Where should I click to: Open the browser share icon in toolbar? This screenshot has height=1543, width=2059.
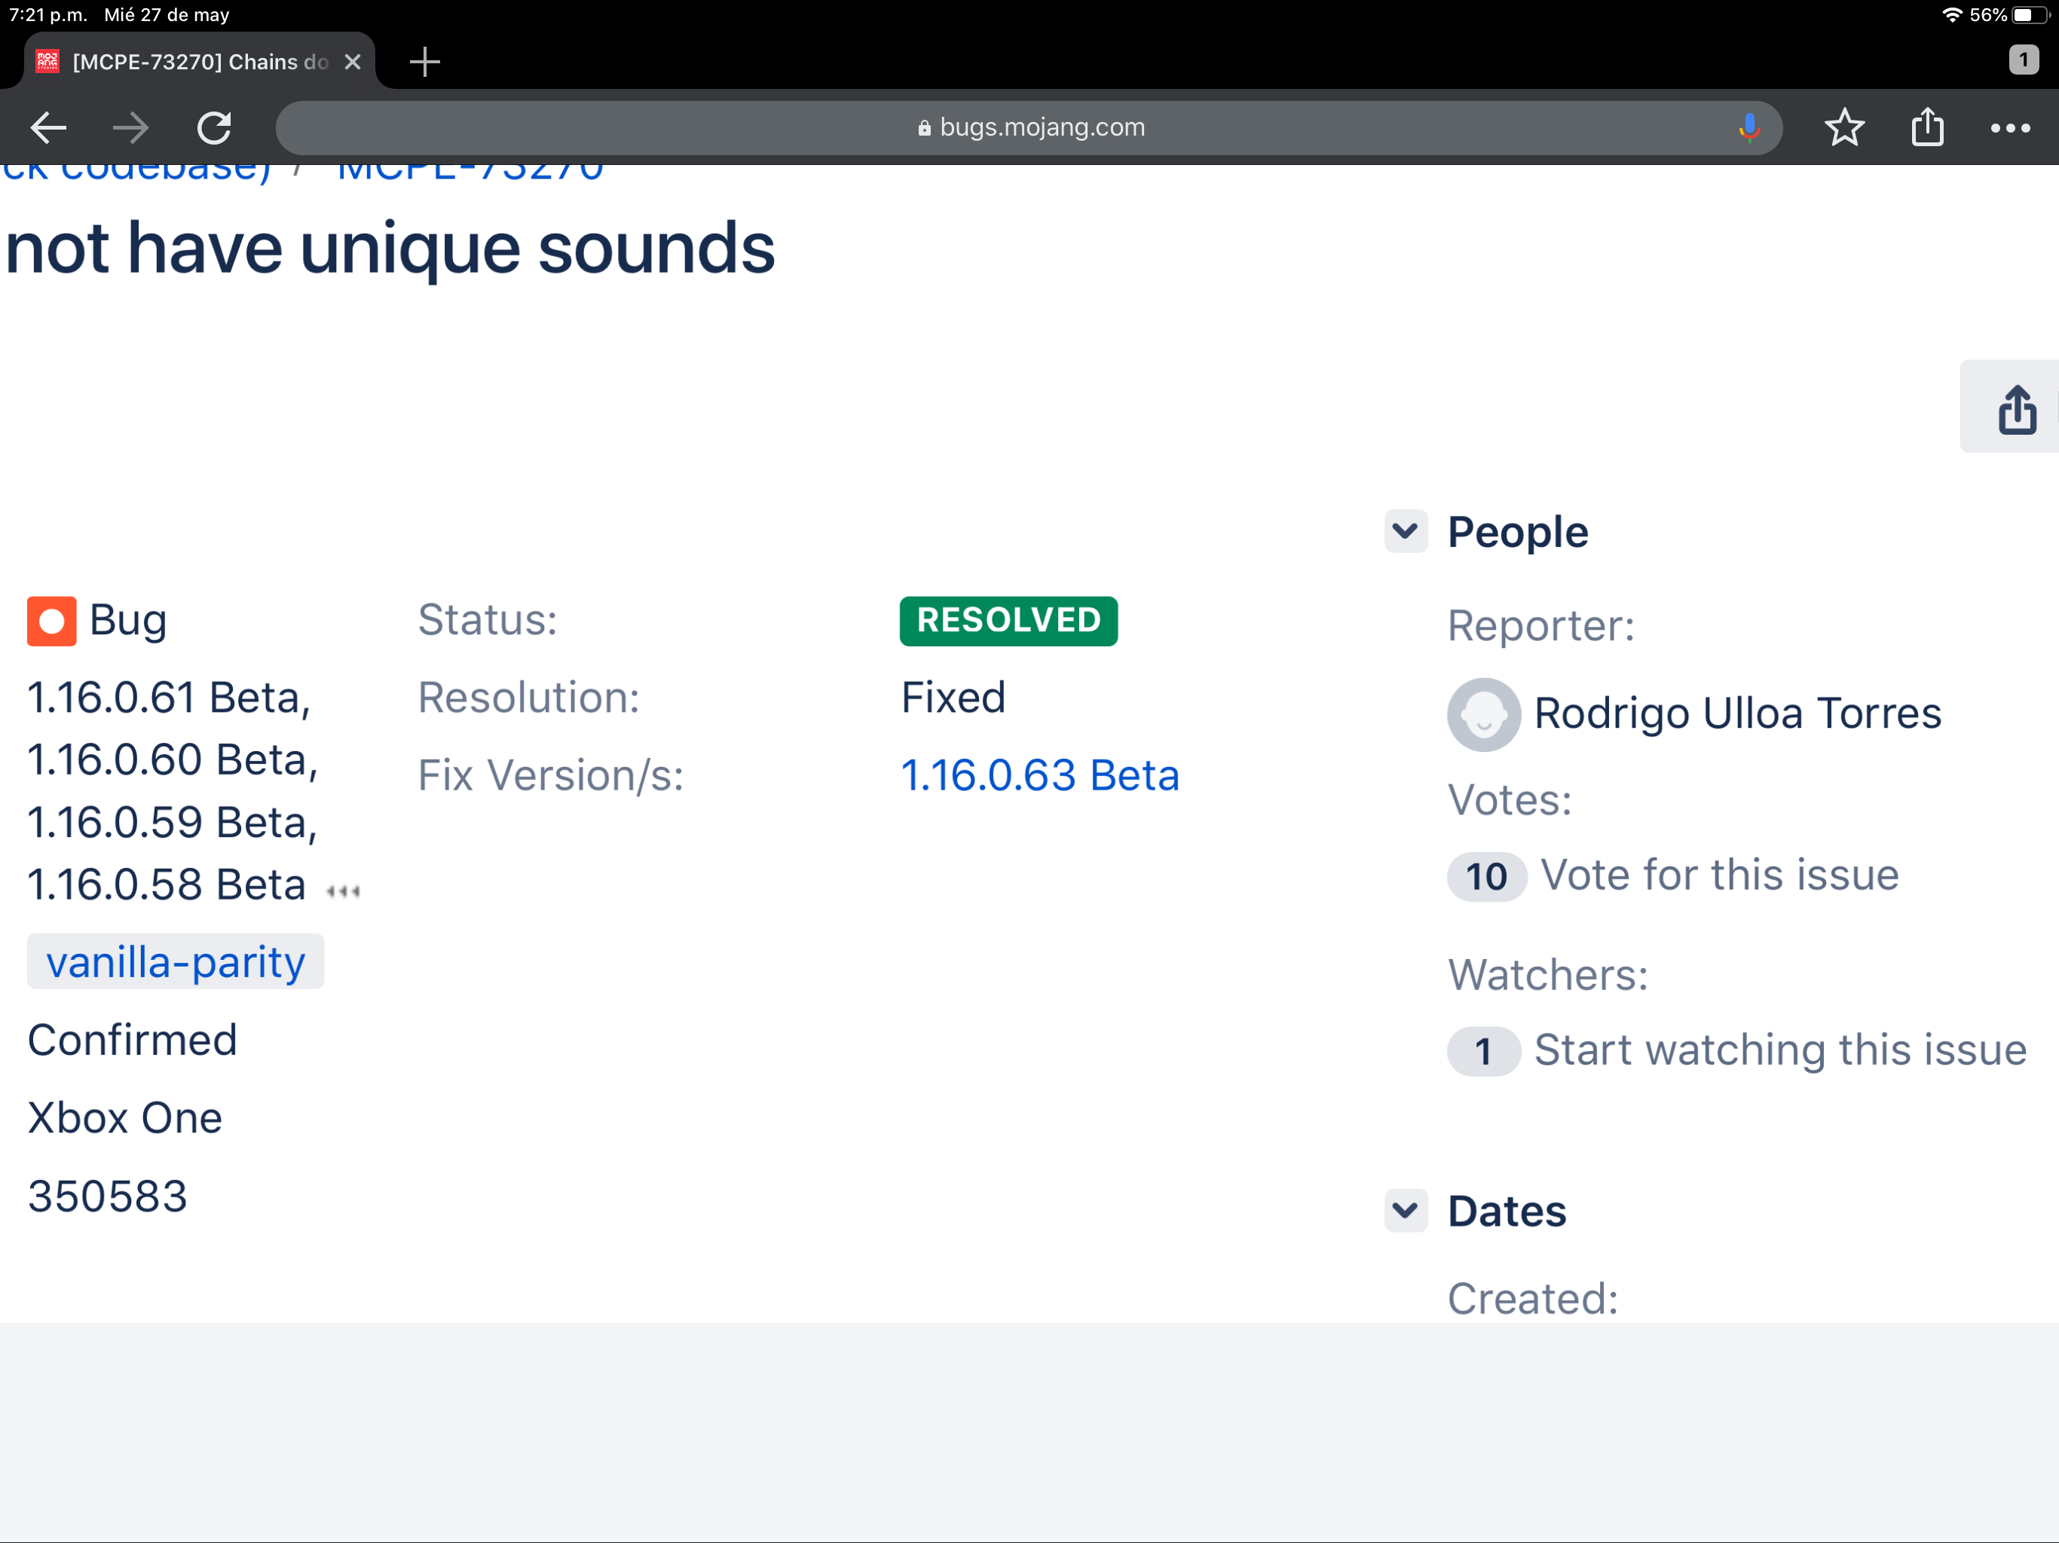click(1927, 127)
